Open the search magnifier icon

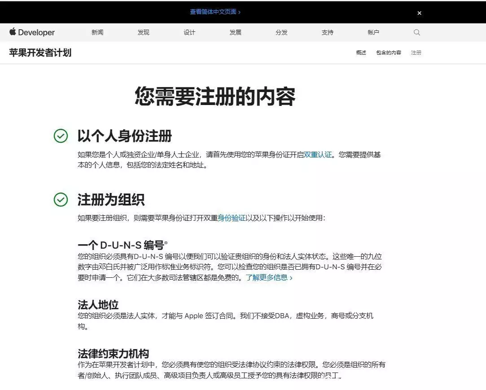click(417, 32)
